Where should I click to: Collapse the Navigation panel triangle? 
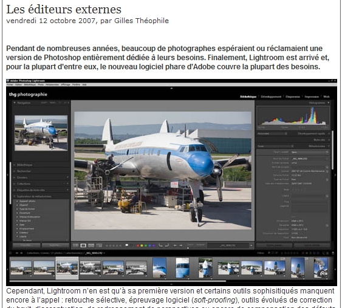click(15, 103)
